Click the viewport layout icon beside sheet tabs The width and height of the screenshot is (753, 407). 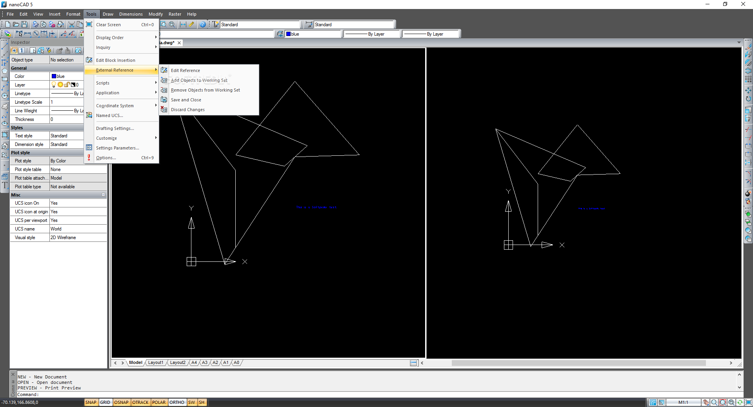413,363
